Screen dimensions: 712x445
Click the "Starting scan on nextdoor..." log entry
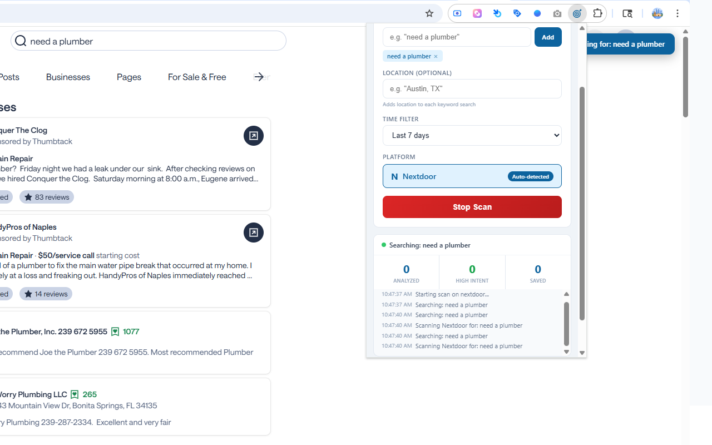point(452,294)
